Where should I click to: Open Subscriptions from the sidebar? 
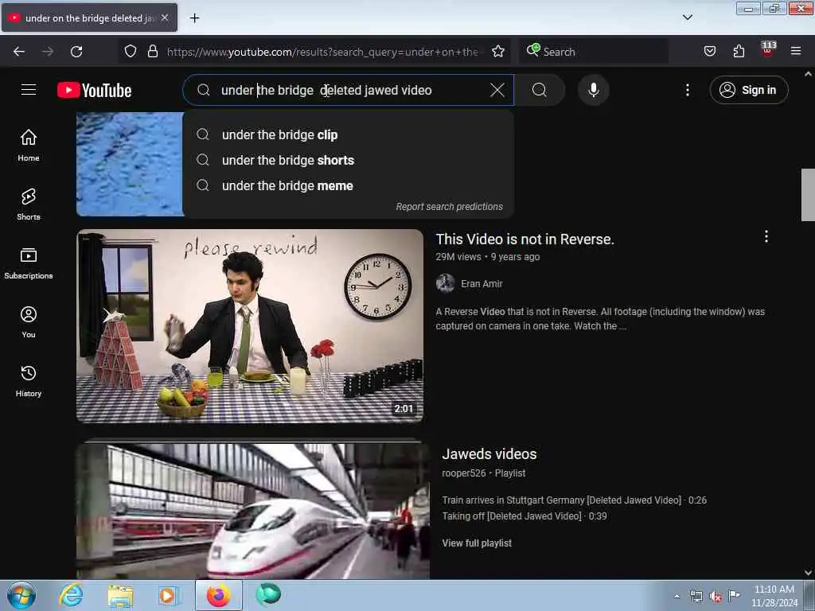[x=29, y=263]
